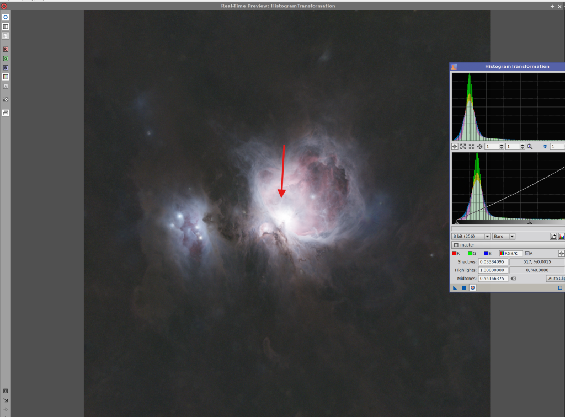
Task: Click the stacked windows icon in left toolbar
Action: click(6, 113)
